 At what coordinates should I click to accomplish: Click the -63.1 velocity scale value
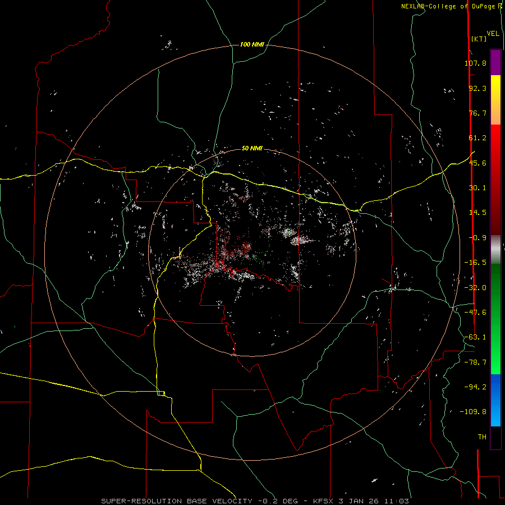475,337
